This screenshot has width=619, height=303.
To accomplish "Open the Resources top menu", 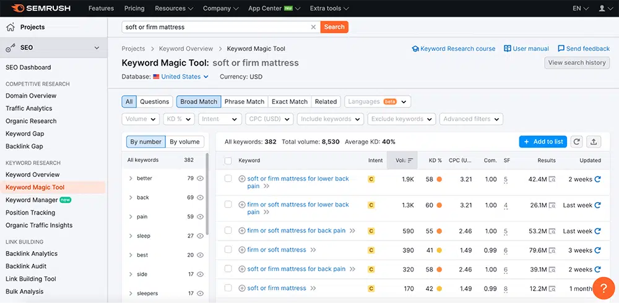I will coord(174,8).
